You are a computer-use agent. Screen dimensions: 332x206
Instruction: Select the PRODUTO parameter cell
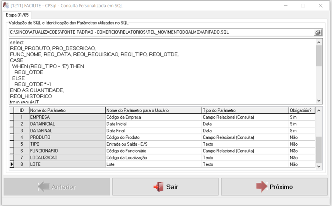point(67,137)
